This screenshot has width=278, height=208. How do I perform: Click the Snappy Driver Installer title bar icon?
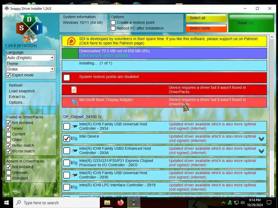[7, 8]
